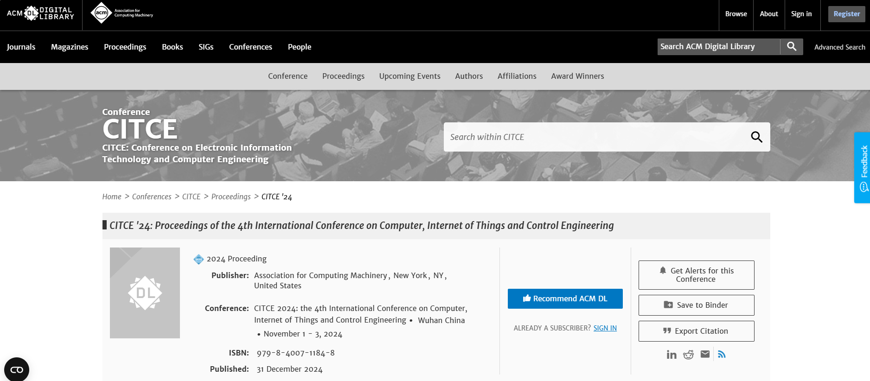Open the RSS feed icon
This screenshot has height=381, width=870.
pyautogui.click(x=722, y=354)
